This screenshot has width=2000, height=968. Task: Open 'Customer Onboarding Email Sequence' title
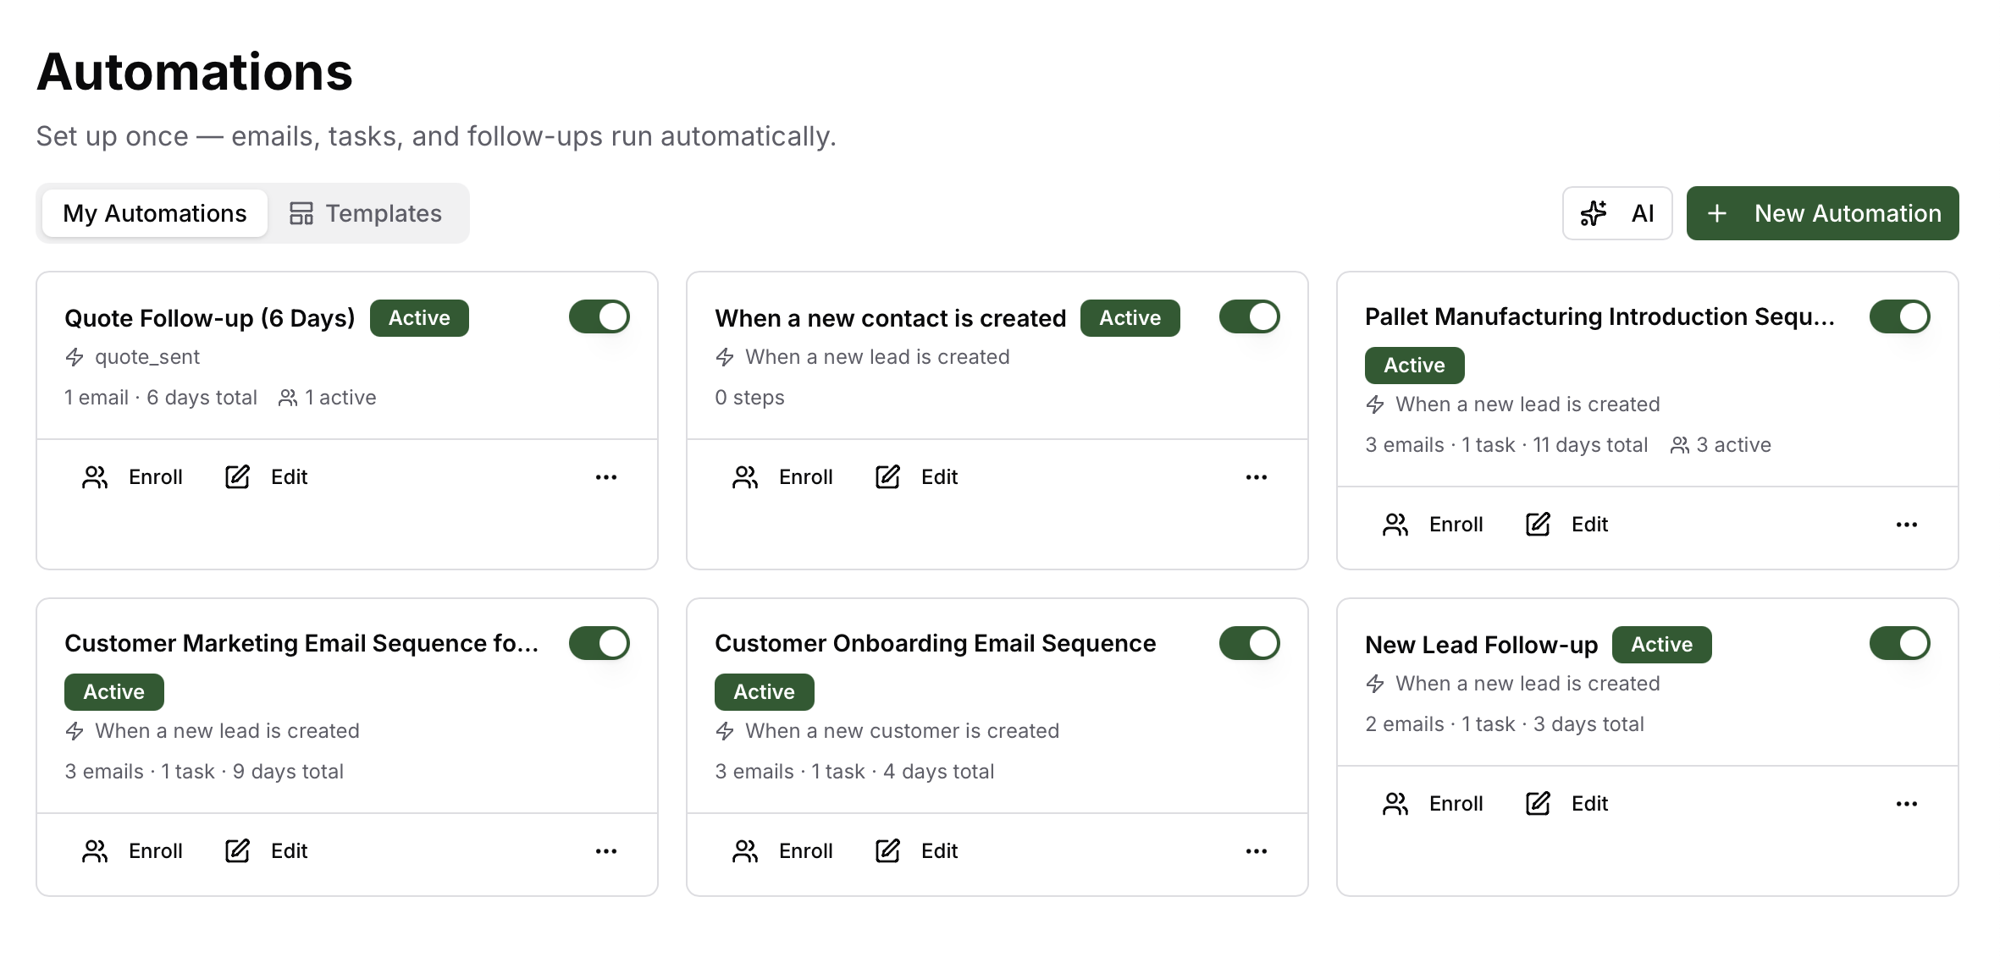pyautogui.click(x=936, y=643)
